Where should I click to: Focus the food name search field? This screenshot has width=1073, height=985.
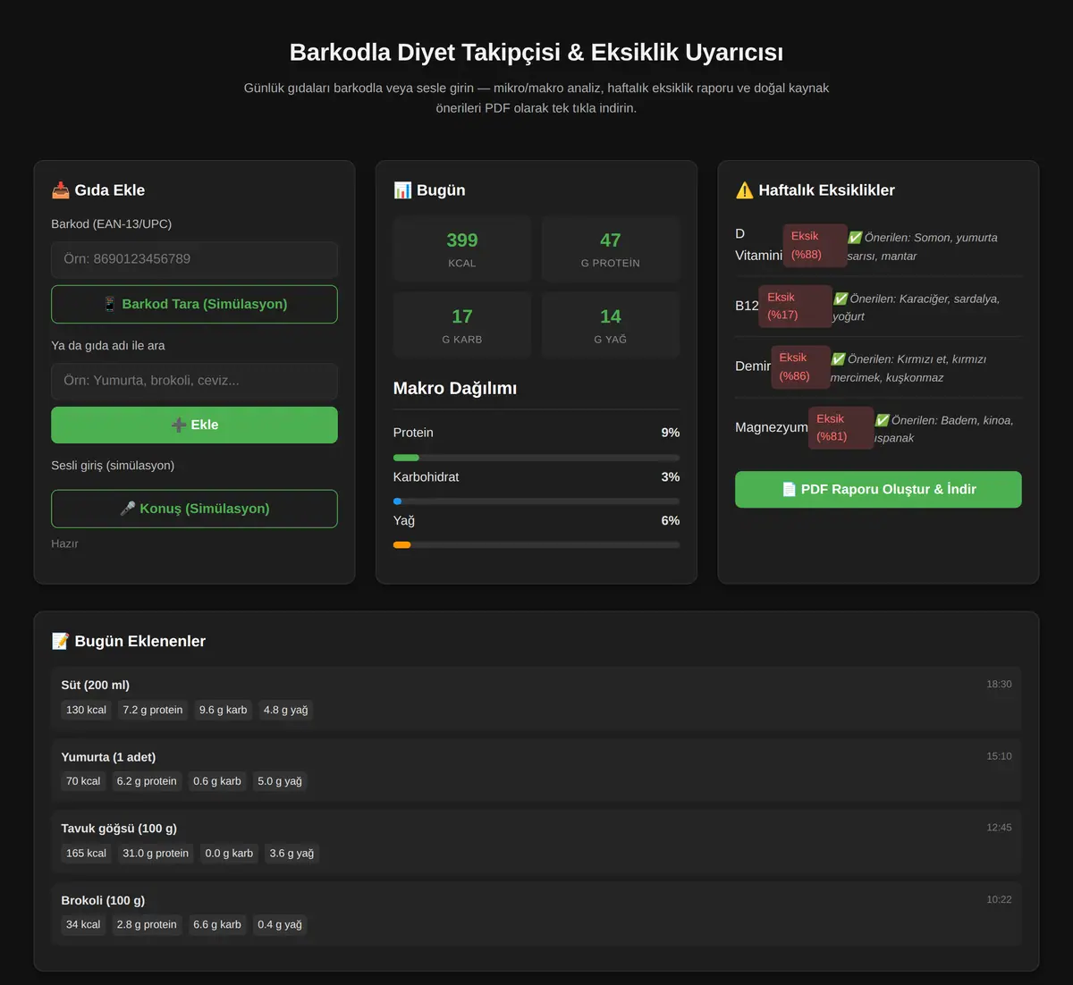[194, 381]
